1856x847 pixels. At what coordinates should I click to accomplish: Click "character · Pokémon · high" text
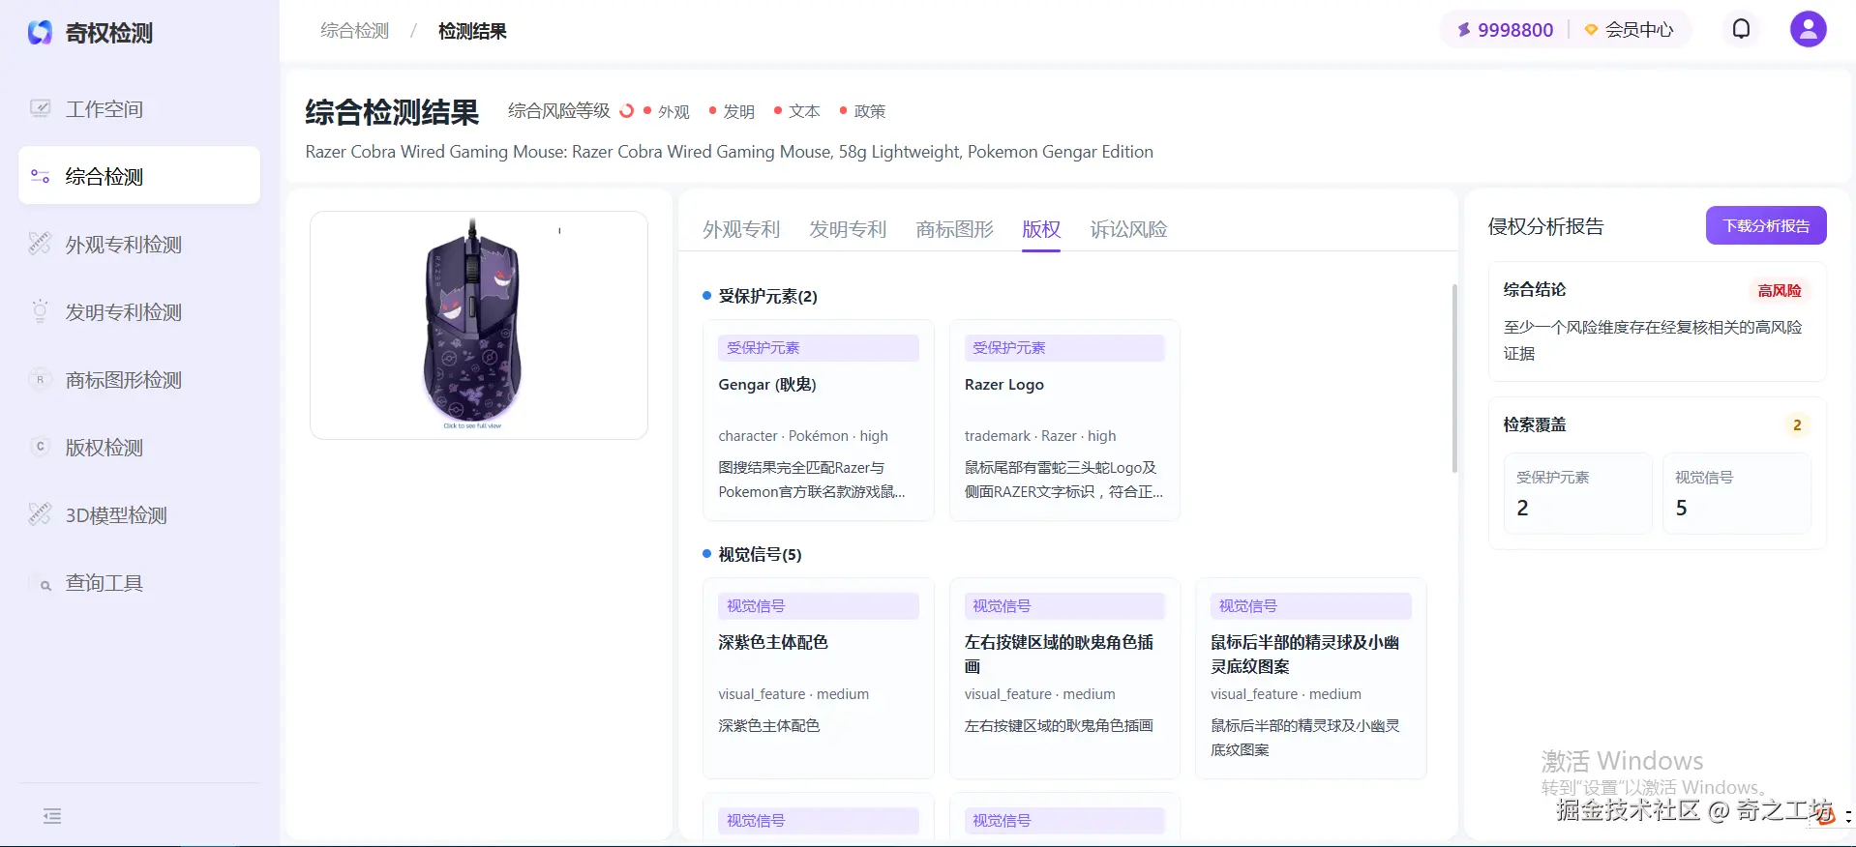[803, 436]
